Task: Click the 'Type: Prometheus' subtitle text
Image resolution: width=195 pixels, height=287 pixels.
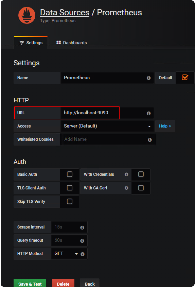Action: [58, 21]
